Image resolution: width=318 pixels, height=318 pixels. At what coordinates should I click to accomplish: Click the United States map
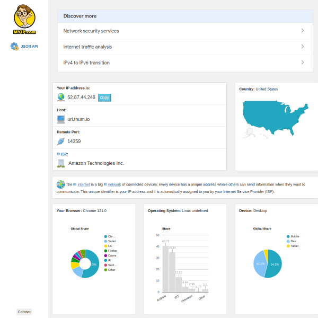tap(275, 118)
